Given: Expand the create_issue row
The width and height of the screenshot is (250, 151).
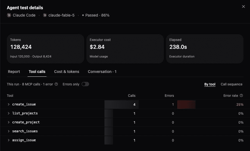Looking at the screenshot, I should click(9, 104).
